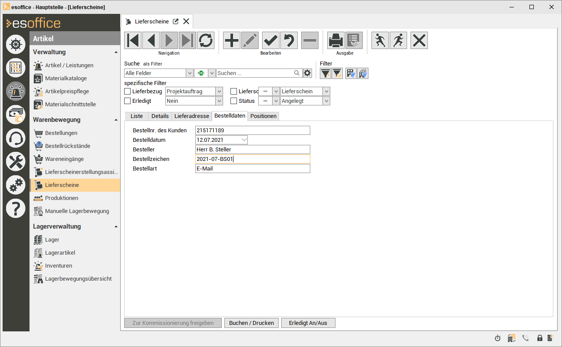Collapse the Lagerverwaltung section
The image size is (562, 347).
point(116,227)
